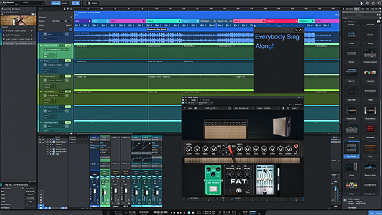
Task: Open the Instruments tab in browser
Action: (349, 9)
